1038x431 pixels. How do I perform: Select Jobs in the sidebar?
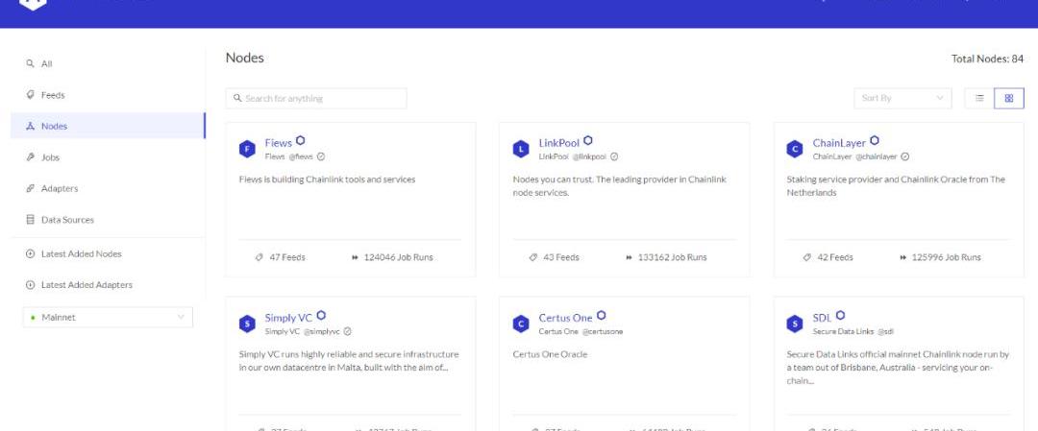coord(50,157)
